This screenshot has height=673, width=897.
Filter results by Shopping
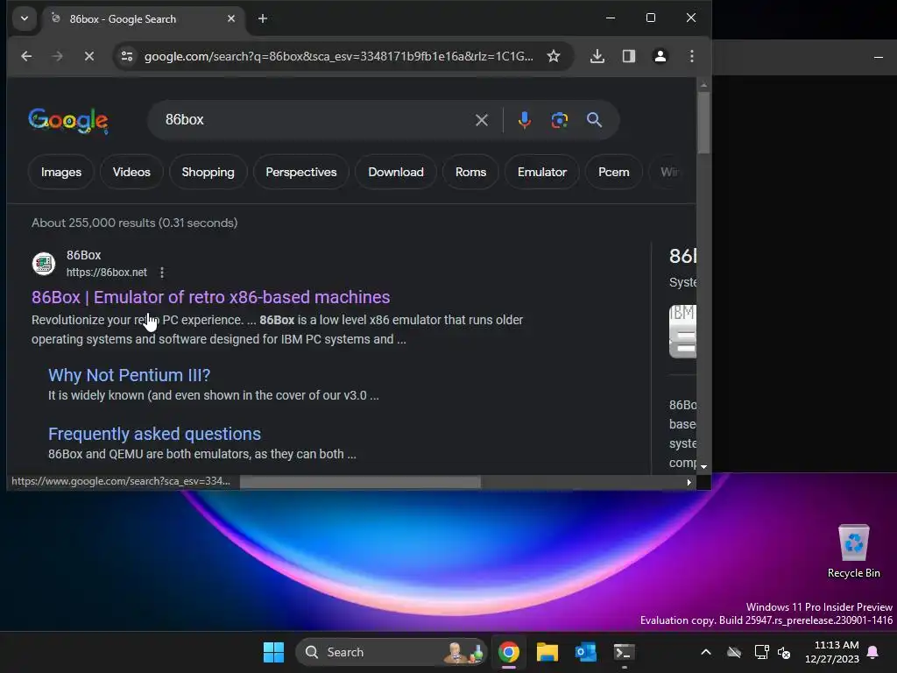click(208, 172)
